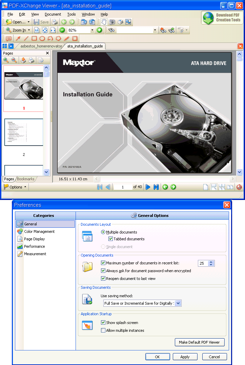This screenshot has height=365, width=245.
Task: Open the File menu
Action: (x=10, y=14)
